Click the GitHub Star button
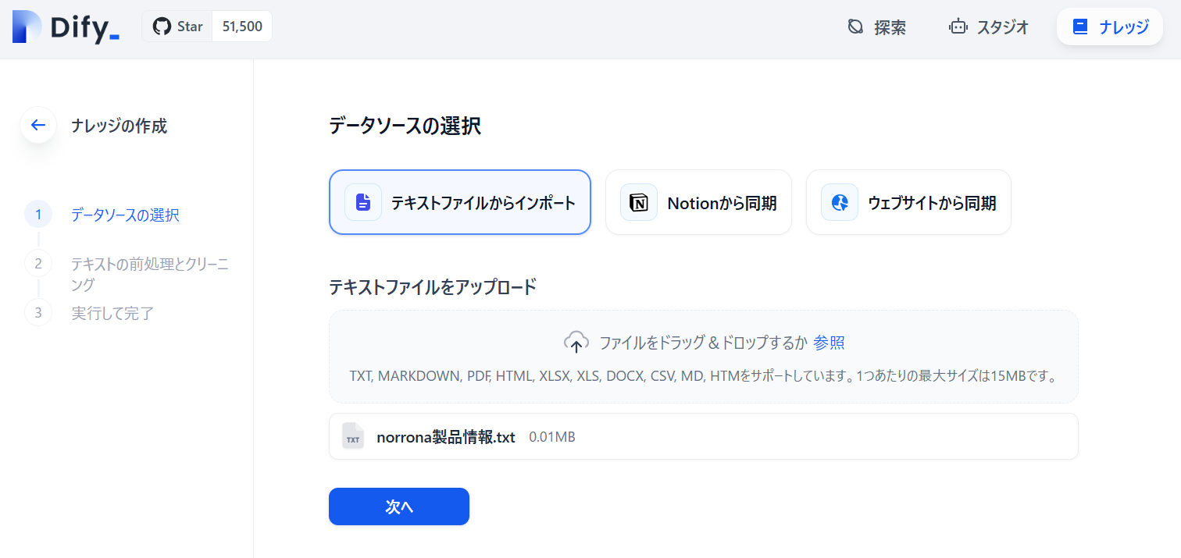Screen dimensions: 1181x558 (177, 27)
